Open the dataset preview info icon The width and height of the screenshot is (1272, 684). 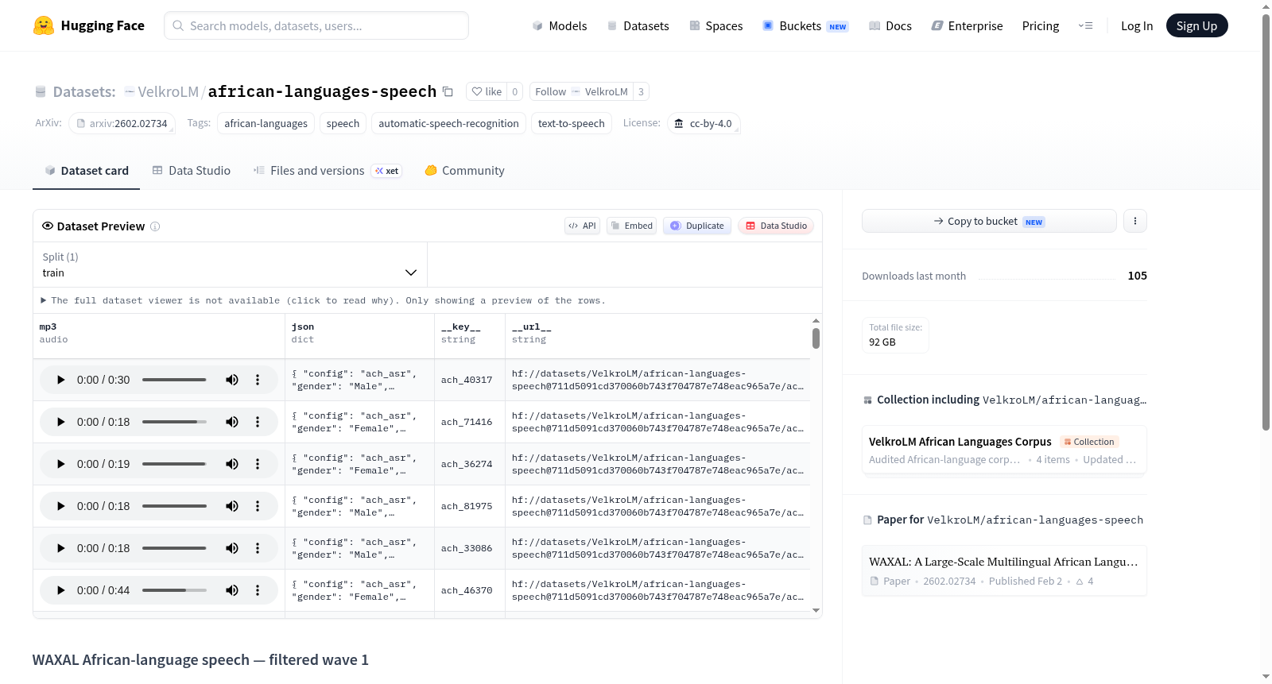tap(155, 226)
